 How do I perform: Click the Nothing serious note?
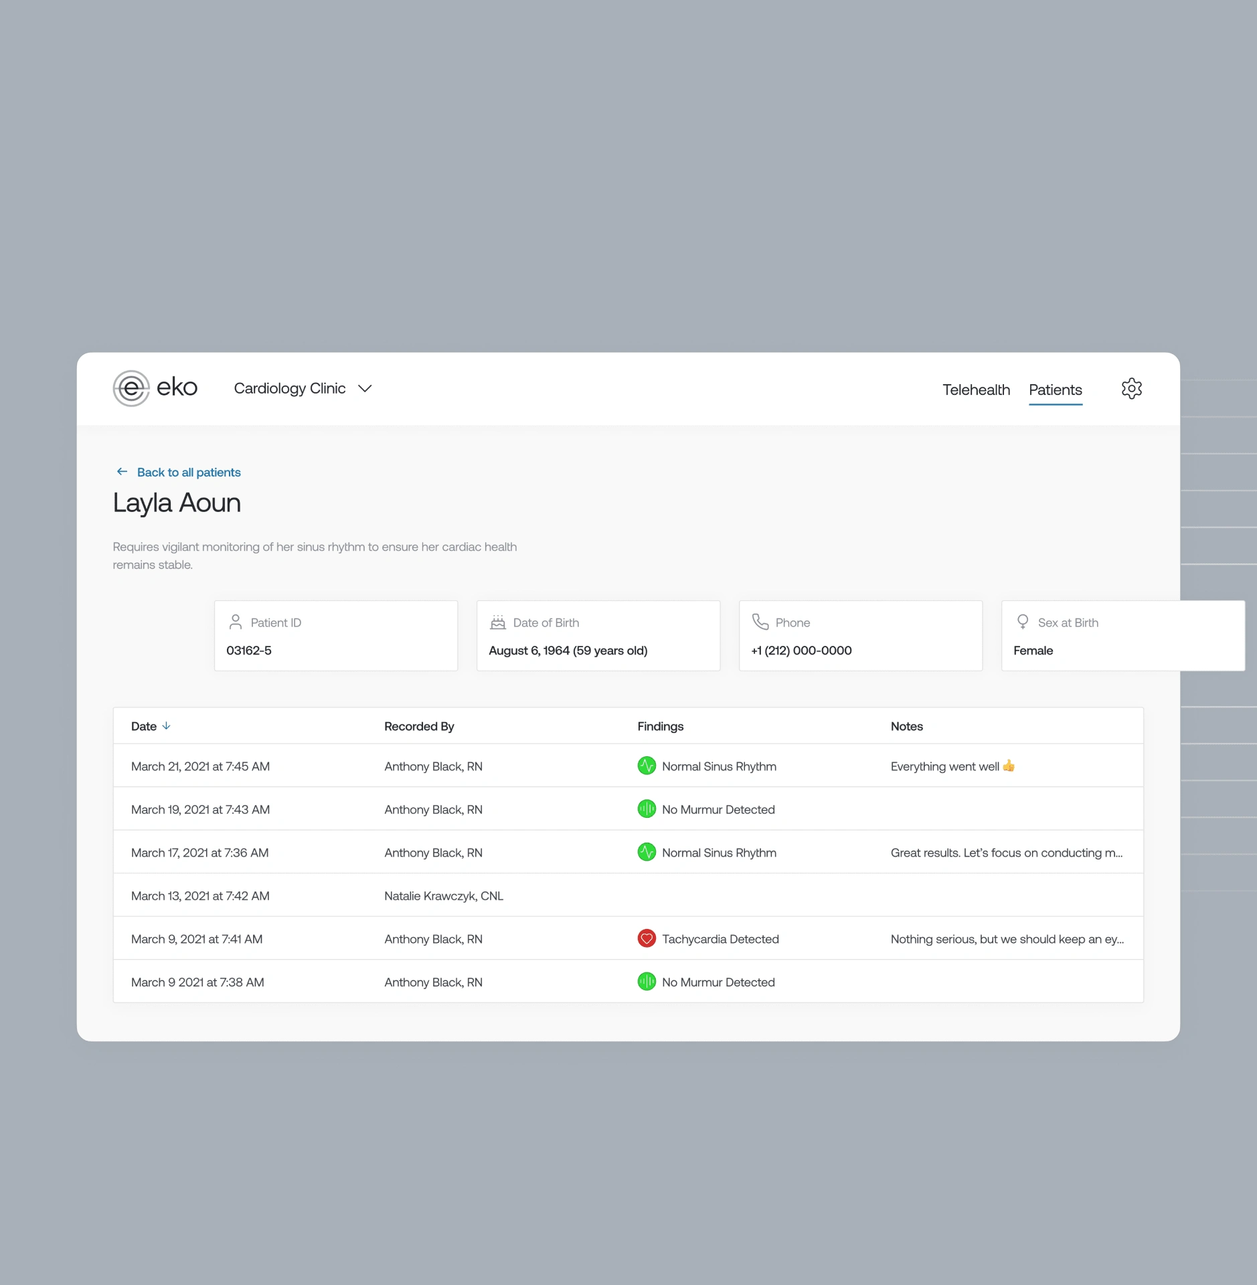pyautogui.click(x=1007, y=939)
